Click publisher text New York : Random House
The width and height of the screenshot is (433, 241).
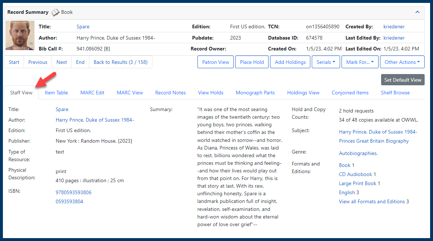click(94, 141)
